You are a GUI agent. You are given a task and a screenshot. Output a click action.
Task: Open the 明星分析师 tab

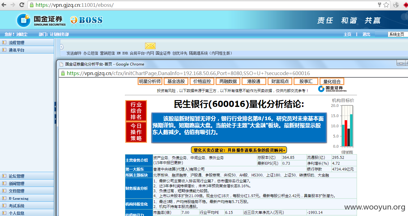pos(150,81)
